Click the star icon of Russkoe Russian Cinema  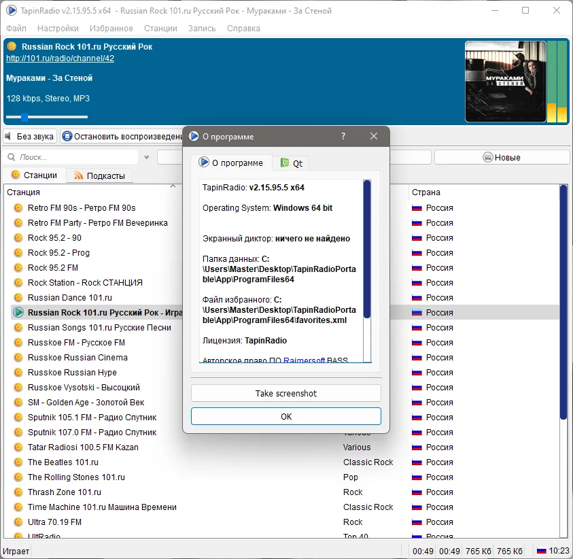pos(18,358)
